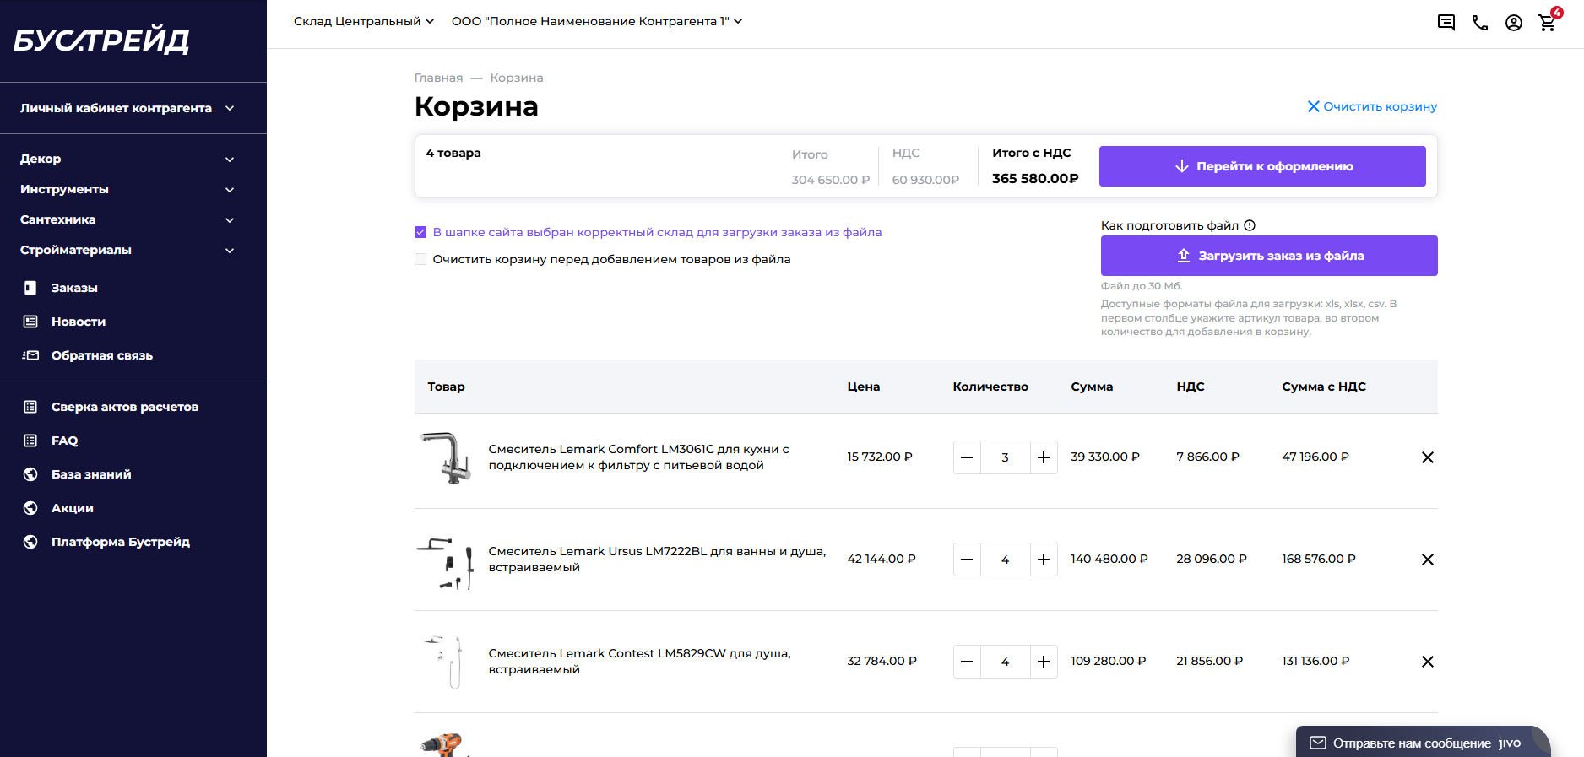Click the phone call icon in header

1480,23
